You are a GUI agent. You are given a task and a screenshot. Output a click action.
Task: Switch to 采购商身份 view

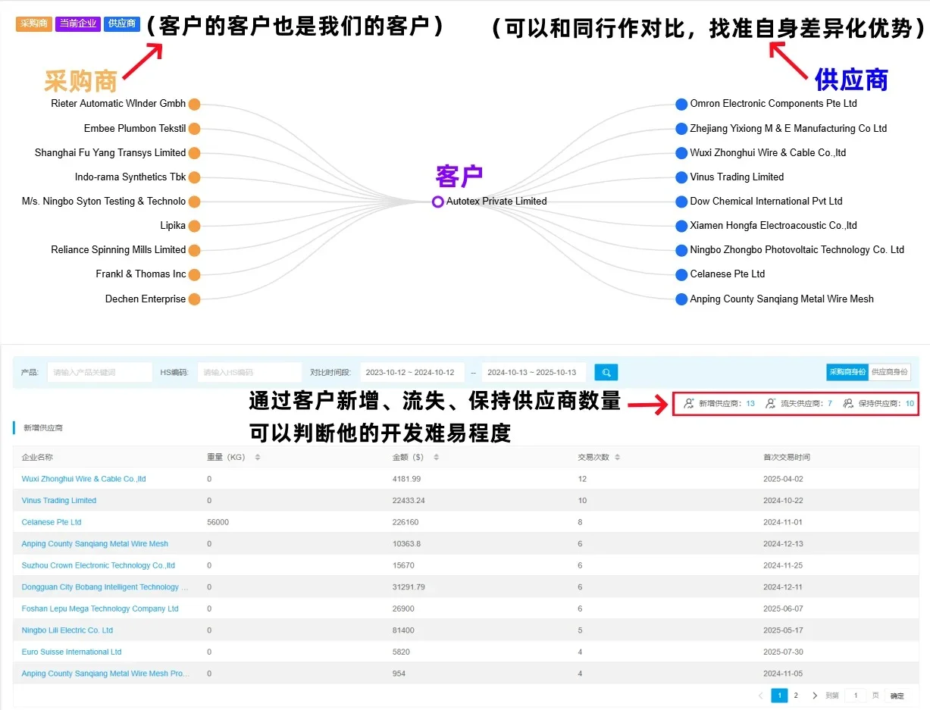click(847, 372)
